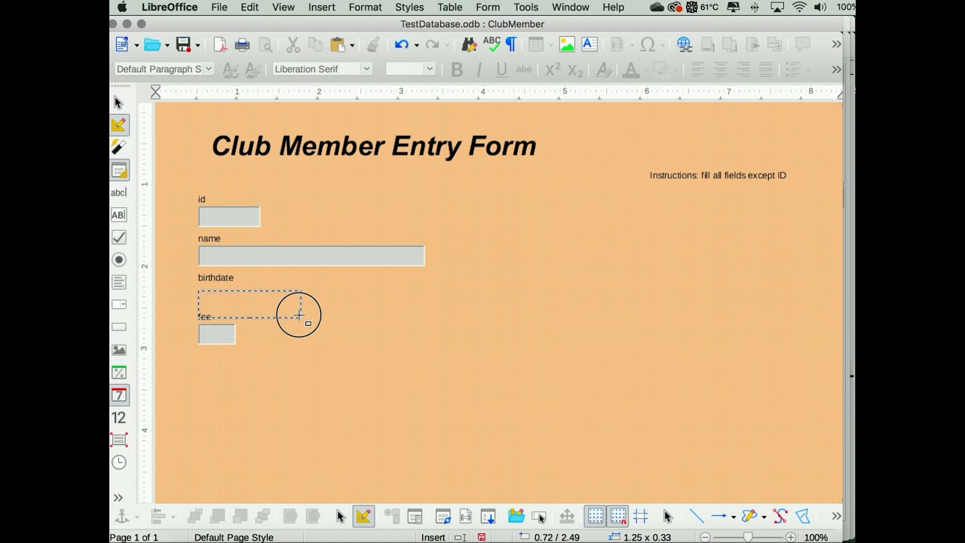Open the Liberation Serif font name dropdown

tap(366, 69)
